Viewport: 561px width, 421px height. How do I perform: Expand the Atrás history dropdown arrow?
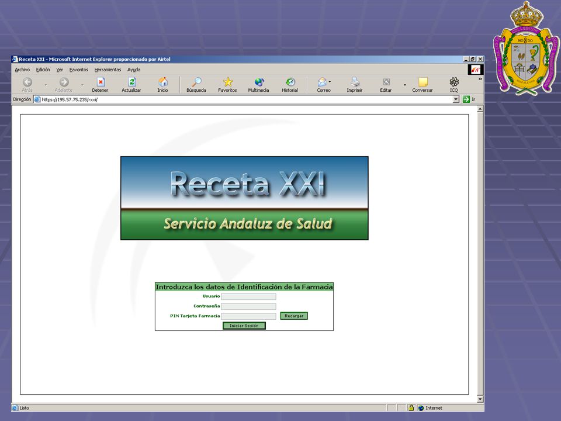tap(46, 85)
